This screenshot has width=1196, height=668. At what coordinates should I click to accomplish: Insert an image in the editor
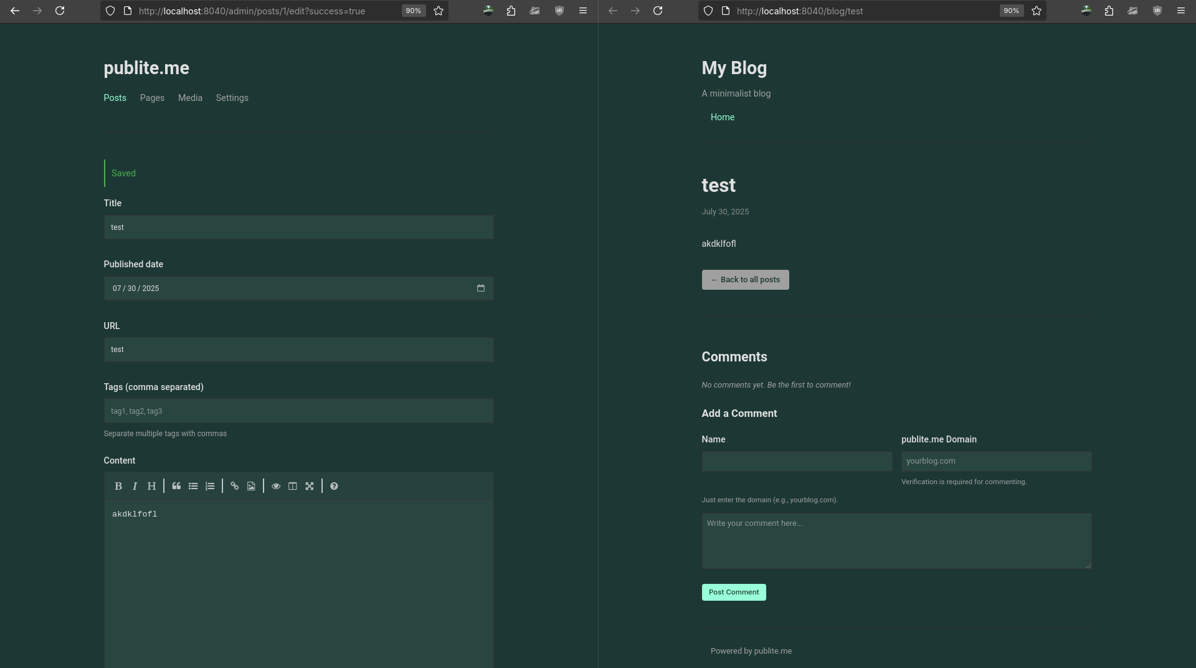[x=251, y=486]
